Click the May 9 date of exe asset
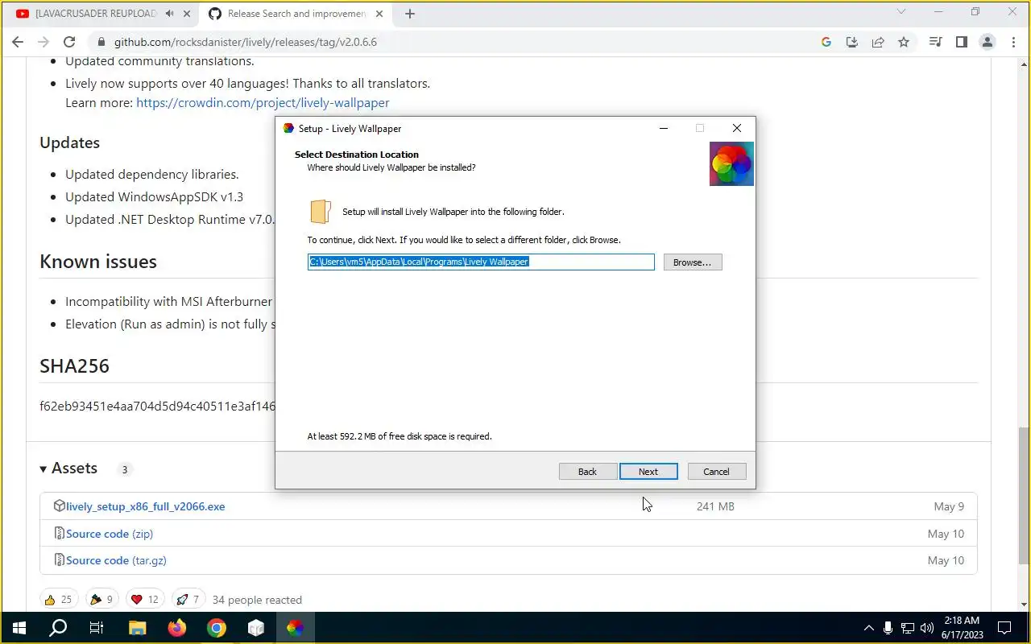1031x644 pixels. [949, 506]
